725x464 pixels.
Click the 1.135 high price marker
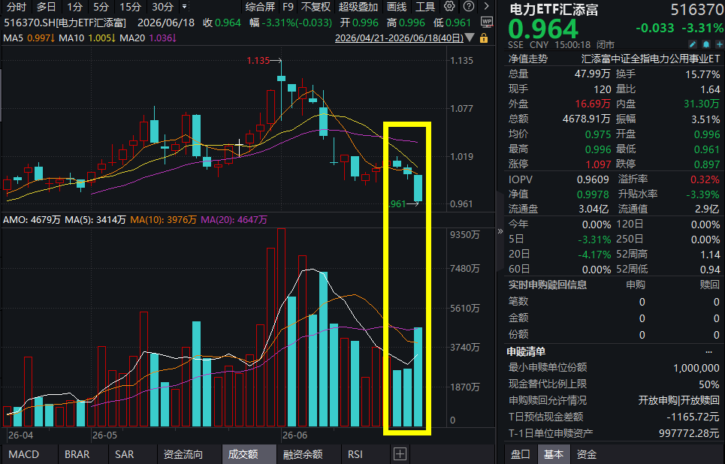pyautogui.click(x=258, y=61)
